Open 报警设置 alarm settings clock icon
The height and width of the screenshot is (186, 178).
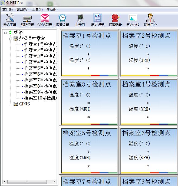click(62, 20)
